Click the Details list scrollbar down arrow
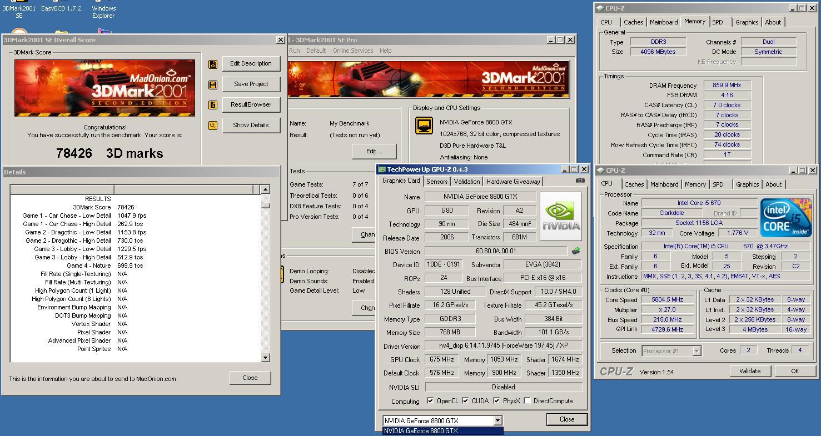 pos(265,358)
